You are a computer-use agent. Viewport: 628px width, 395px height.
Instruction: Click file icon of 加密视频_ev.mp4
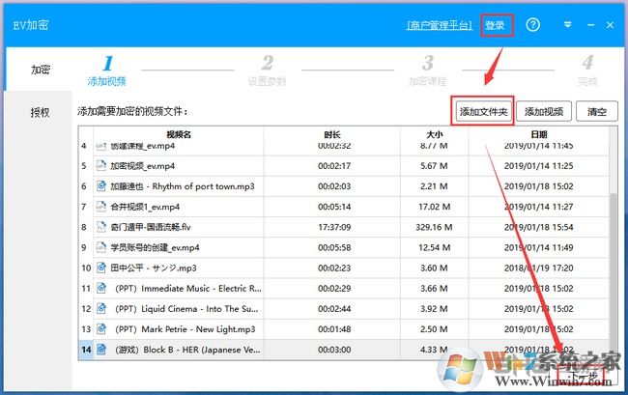101,165
